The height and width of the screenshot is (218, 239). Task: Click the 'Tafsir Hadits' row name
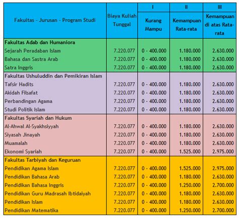(19, 84)
